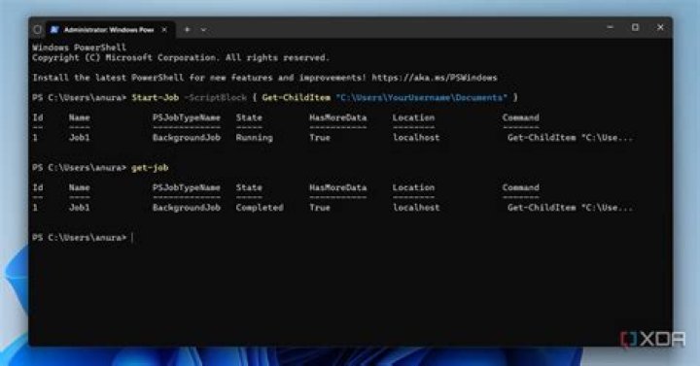Viewport: 700px width, 366px height.
Task: Click 'localhost' in the Completed row
Action: coord(416,208)
